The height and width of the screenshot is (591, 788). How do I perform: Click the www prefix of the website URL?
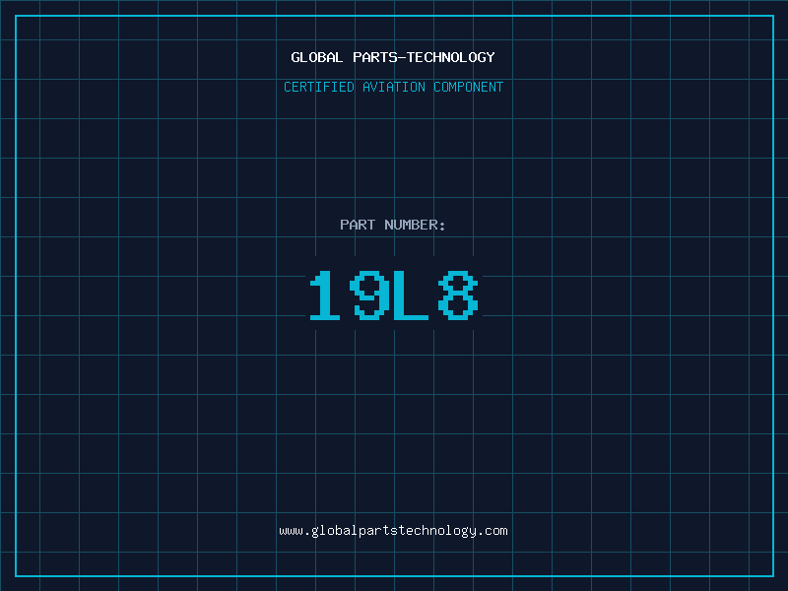pyautogui.click(x=291, y=530)
